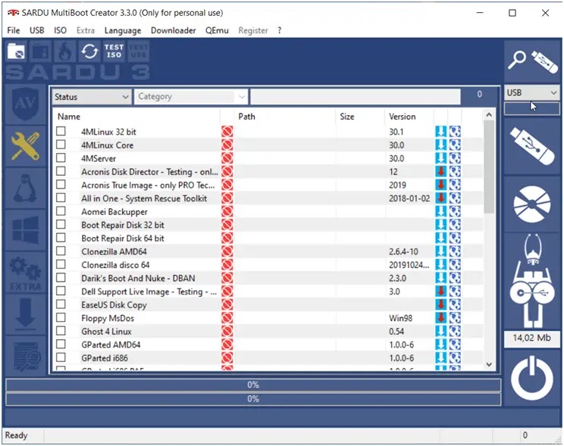
Task: Select the Boot Repair Disk 32 bit name
Action: (x=123, y=225)
